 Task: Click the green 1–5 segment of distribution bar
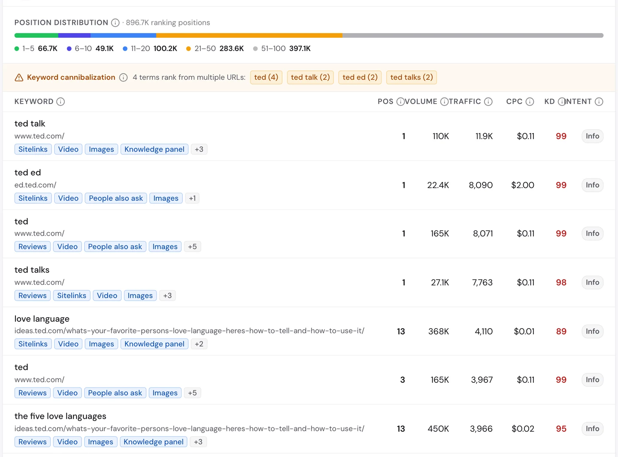pos(36,36)
